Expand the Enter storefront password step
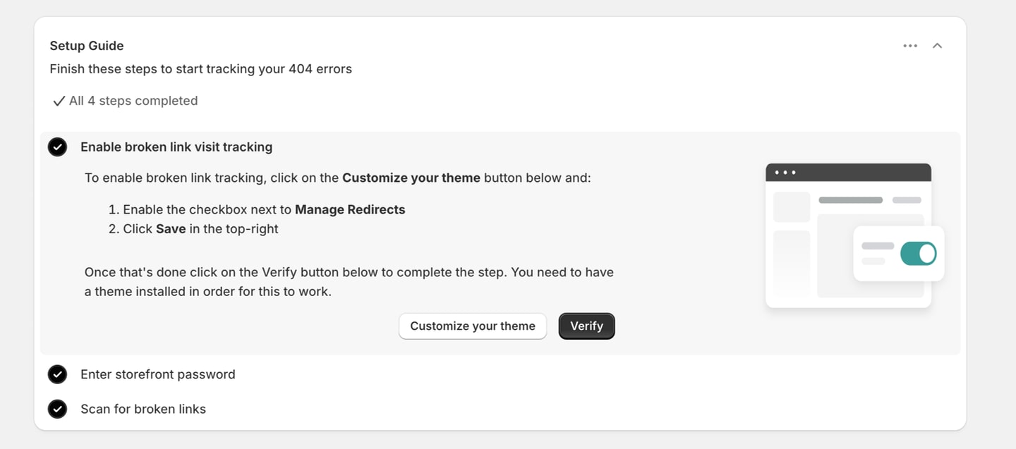 pos(157,374)
